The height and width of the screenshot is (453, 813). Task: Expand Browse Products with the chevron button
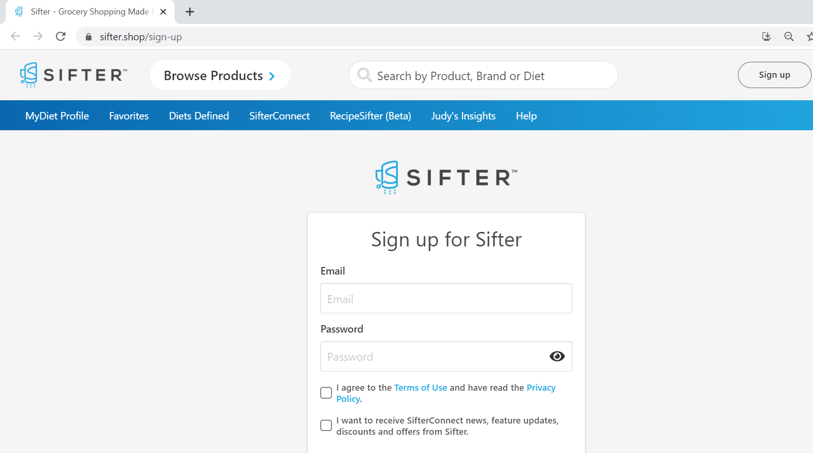[220, 75]
